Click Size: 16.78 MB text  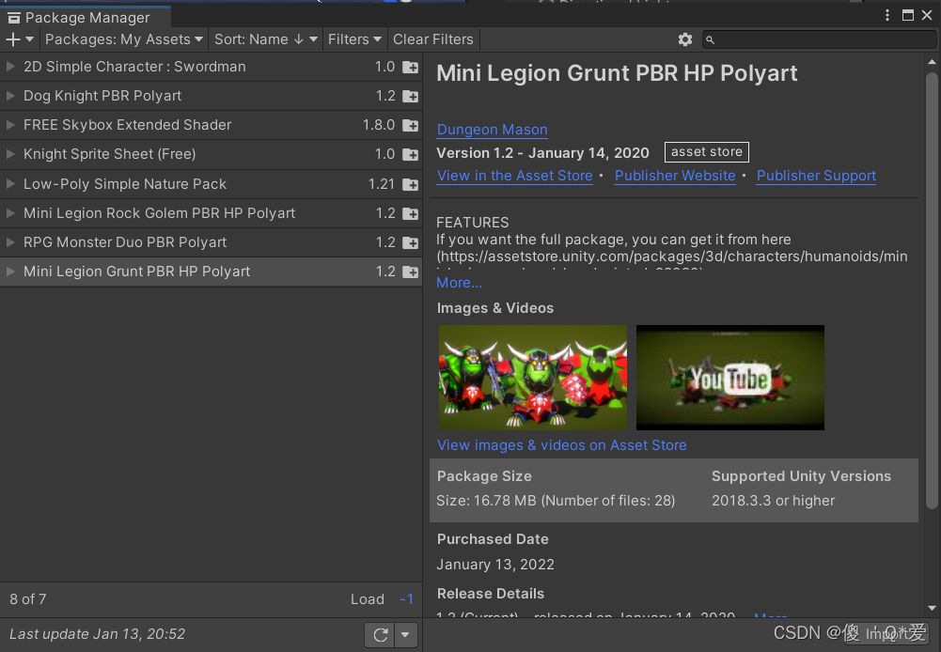tap(556, 501)
